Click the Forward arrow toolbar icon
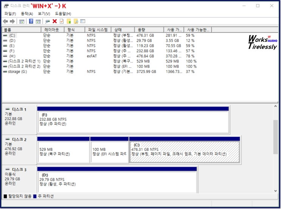The width and height of the screenshot is (281, 209). click(12, 22)
